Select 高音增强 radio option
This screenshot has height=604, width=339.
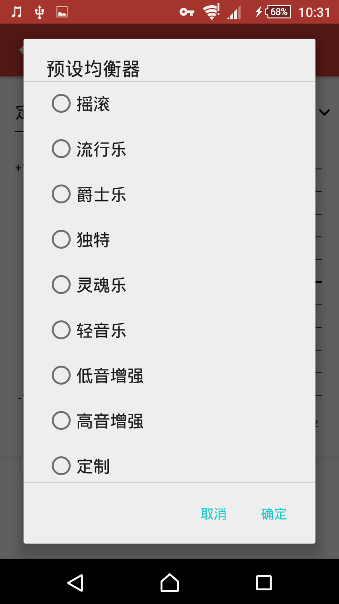point(169,421)
